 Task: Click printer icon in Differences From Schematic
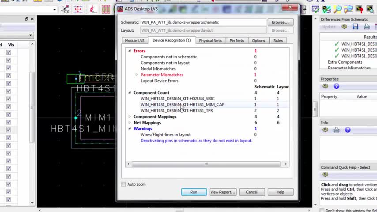click(366, 26)
